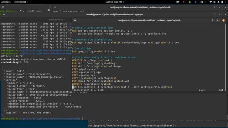Click the 'COPY egopipe.cfg ego' line
The height and width of the screenshot is (128, 228).
86,72
